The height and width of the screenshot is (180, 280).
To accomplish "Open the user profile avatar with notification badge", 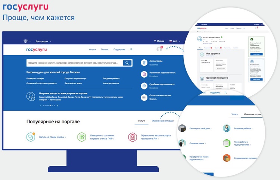I will tap(160, 49).
